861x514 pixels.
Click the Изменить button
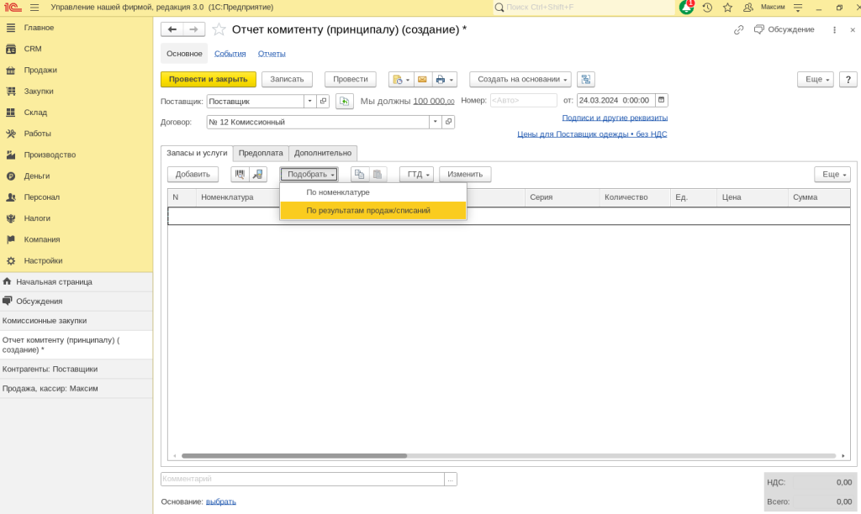(x=465, y=175)
